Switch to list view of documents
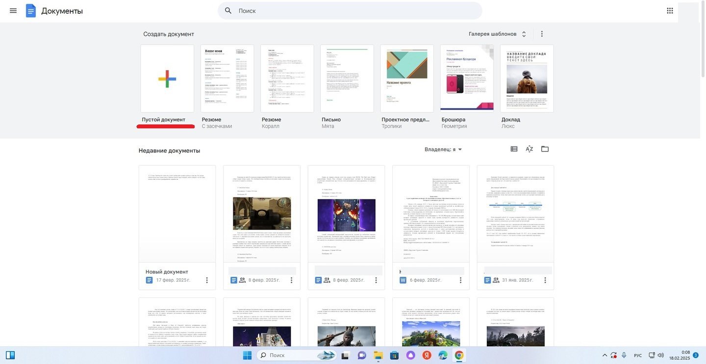This screenshot has height=364, width=706. coord(514,149)
